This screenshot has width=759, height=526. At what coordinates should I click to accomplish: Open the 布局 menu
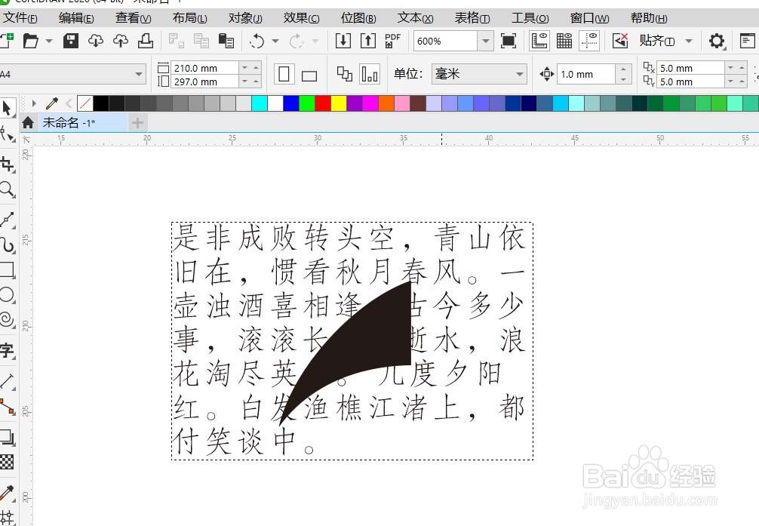coord(190,18)
